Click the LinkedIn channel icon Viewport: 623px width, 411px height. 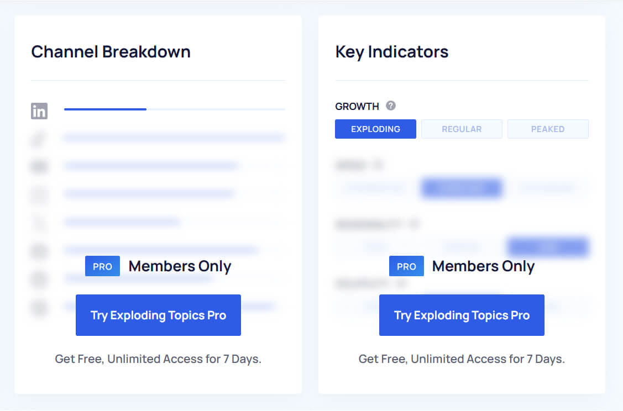39,111
